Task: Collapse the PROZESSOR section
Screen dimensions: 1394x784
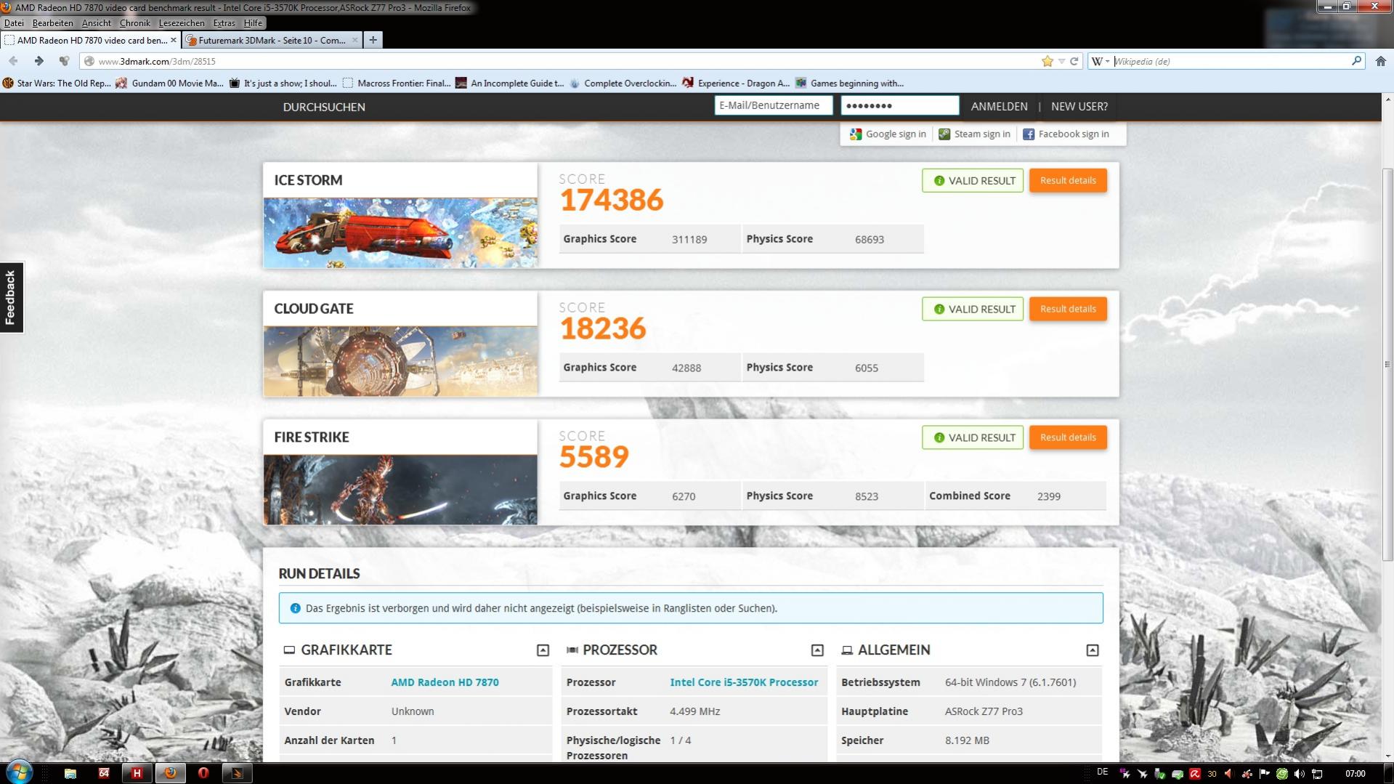Action: coord(817,650)
